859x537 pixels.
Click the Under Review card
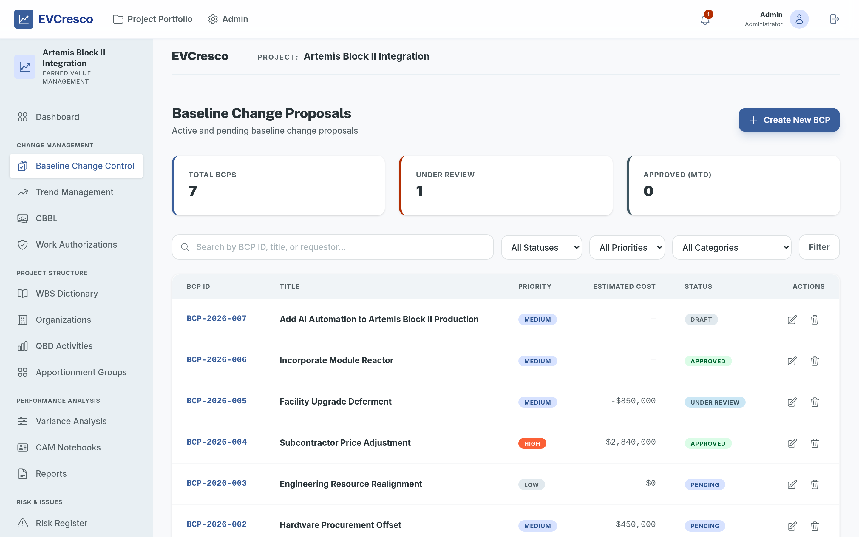point(506,185)
